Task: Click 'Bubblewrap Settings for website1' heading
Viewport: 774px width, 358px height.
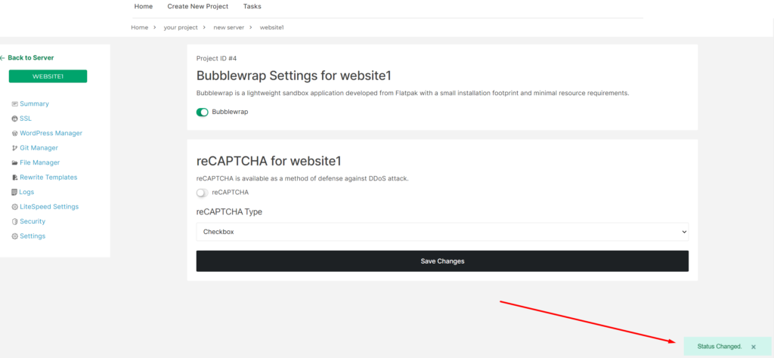Action: pos(294,76)
